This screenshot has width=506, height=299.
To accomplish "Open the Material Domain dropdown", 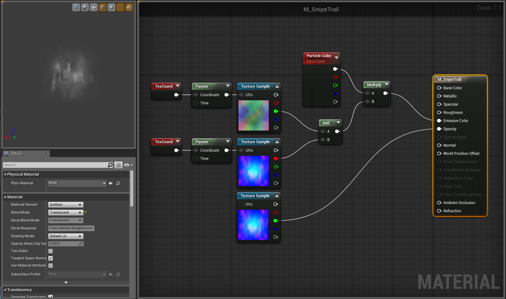I will (x=66, y=204).
